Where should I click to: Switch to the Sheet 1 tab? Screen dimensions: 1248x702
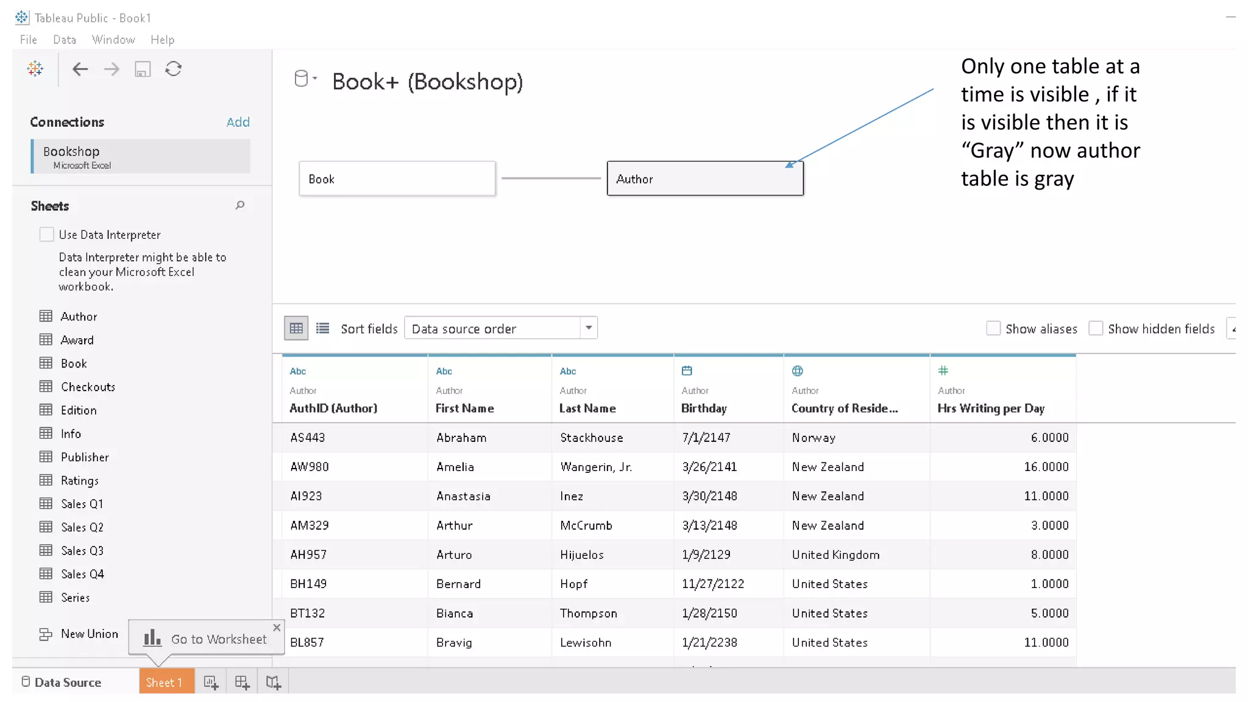coord(165,682)
